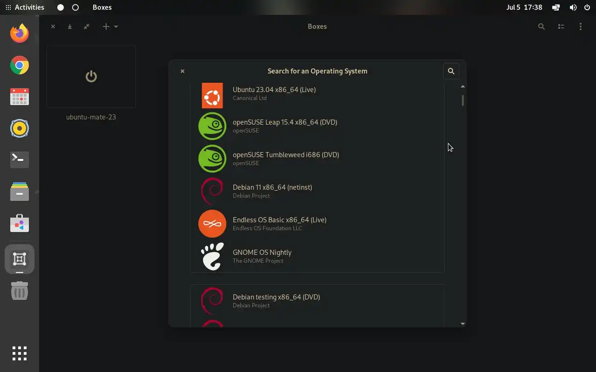Click the hollow workspace indicator circle

pyautogui.click(x=75, y=7)
